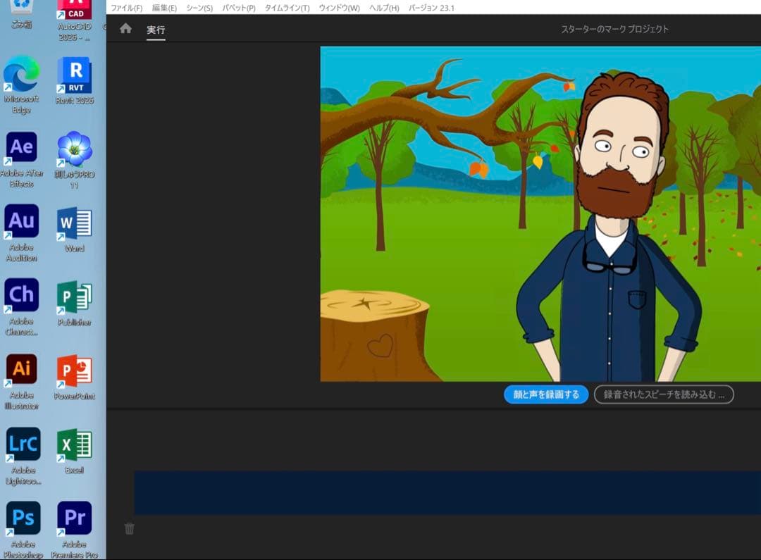The height and width of the screenshot is (560, 761).
Task: Open the Revit 2026 desktop shortcut
Action: 74,74
